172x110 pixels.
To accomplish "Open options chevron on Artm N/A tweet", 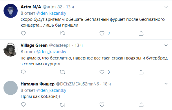I will (166, 7).
